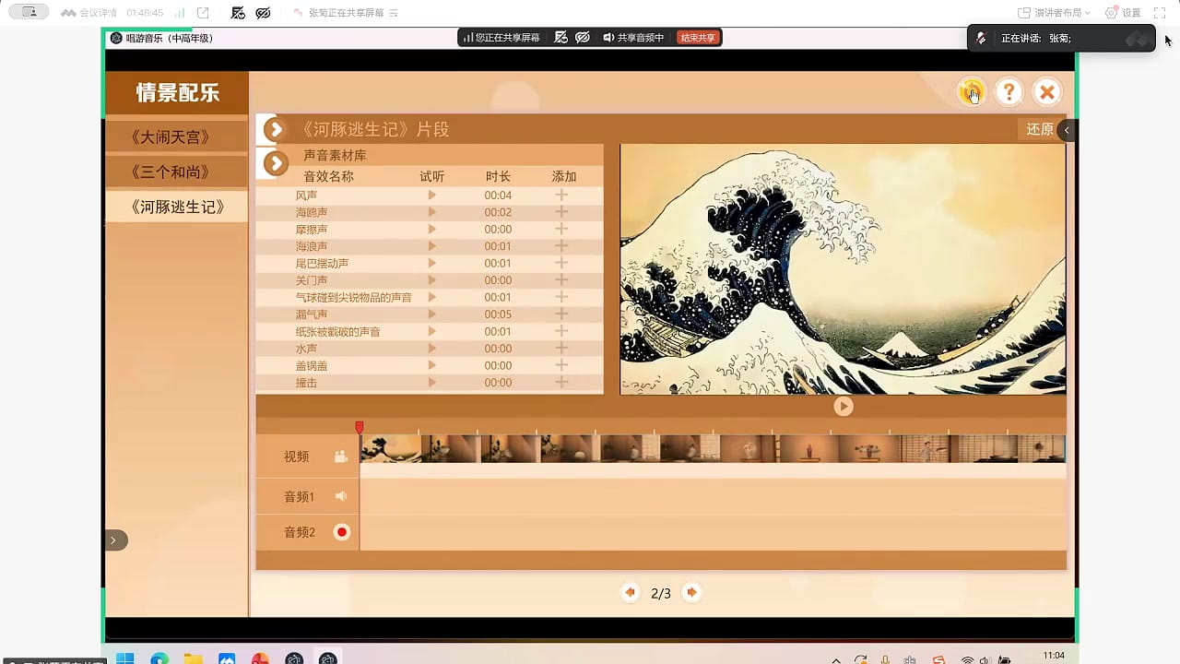Select the 《河豚逃生记》 tab
The width and height of the screenshot is (1180, 664).
(x=176, y=207)
